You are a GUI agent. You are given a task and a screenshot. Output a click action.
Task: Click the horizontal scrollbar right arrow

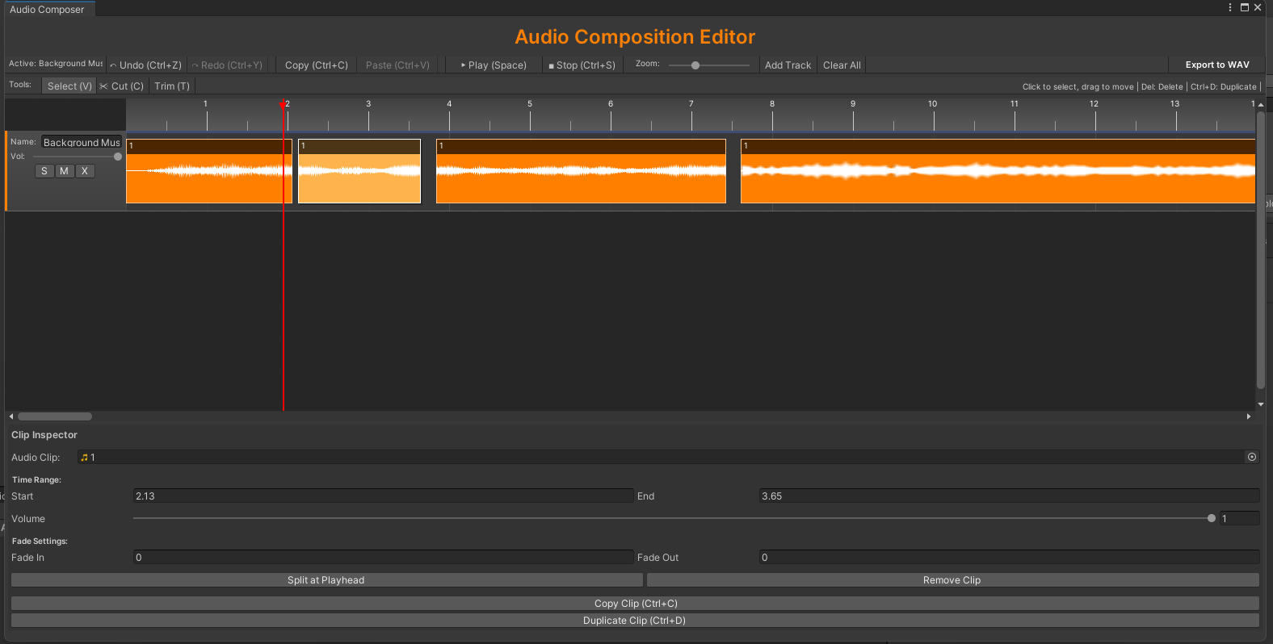pyautogui.click(x=1249, y=416)
